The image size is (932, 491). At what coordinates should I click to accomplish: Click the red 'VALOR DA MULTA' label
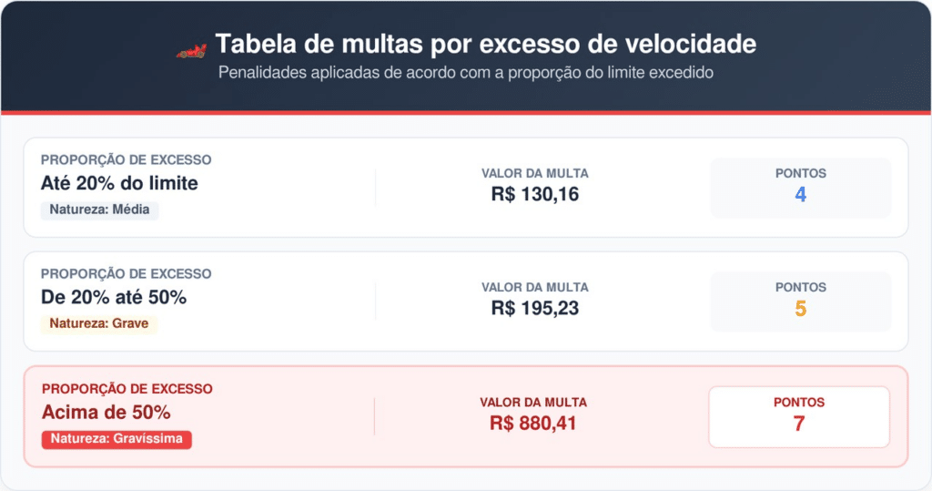tap(533, 403)
